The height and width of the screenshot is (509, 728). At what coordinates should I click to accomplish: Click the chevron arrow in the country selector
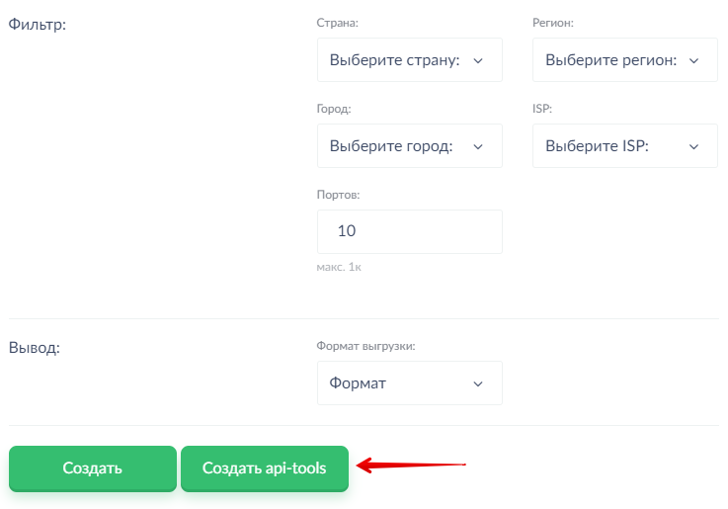pos(478,61)
